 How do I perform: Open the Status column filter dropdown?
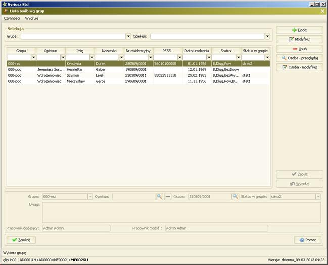click(x=238, y=57)
